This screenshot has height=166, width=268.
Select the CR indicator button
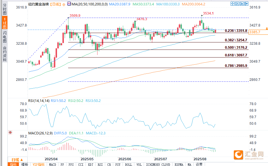click(x=109, y=164)
